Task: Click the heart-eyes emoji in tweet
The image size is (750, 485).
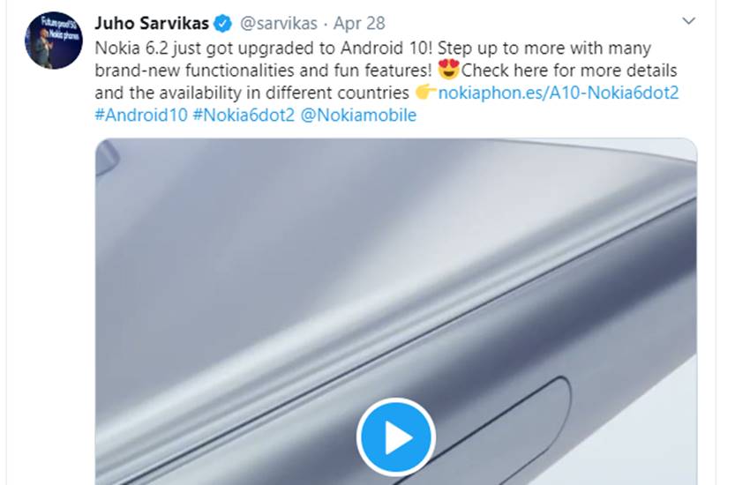Action: [x=448, y=70]
